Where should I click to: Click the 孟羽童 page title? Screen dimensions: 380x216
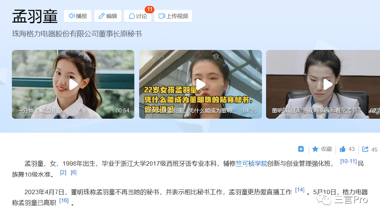[x=35, y=16]
